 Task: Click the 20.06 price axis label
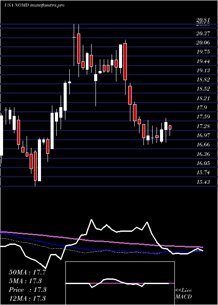point(203,43)
